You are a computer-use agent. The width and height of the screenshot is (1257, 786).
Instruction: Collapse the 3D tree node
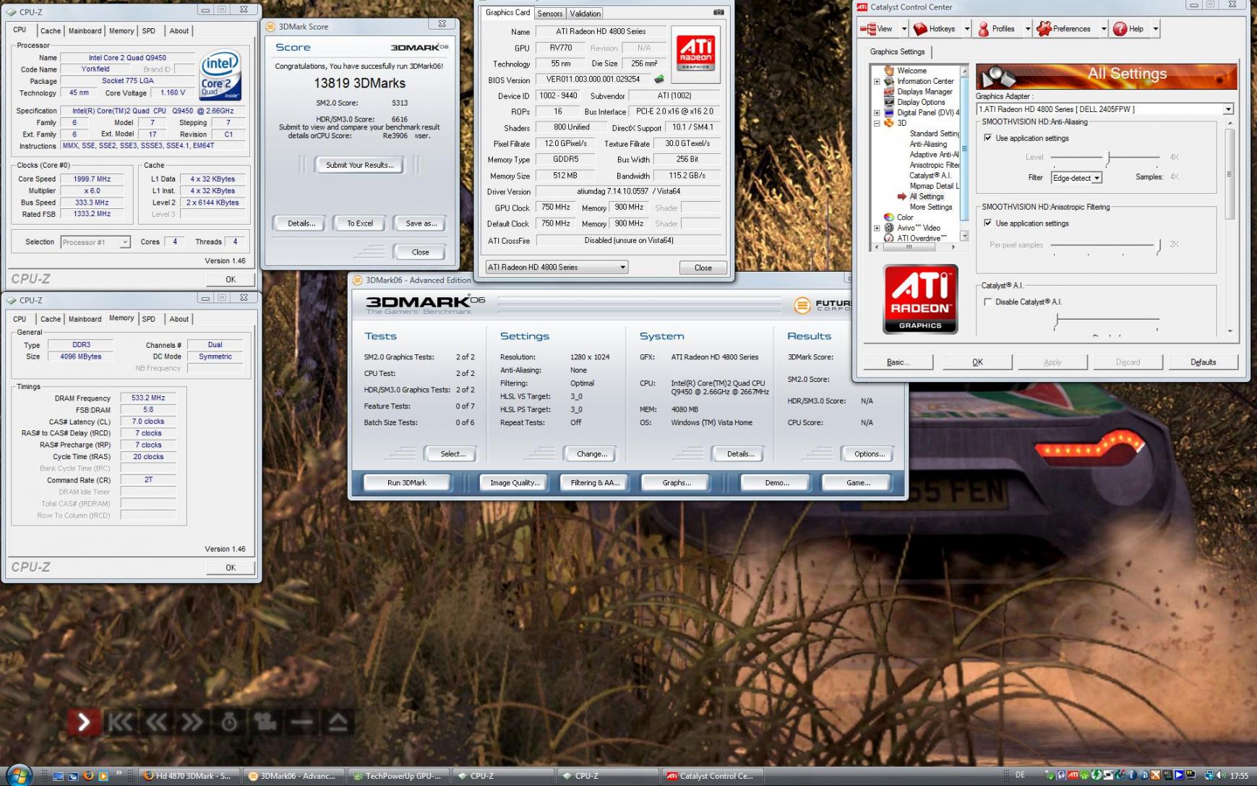[877, 123]
